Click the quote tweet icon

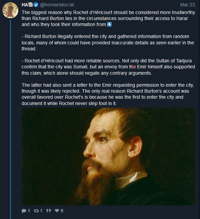point(48,211)
